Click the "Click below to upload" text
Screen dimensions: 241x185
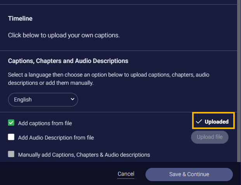[64, 35]
